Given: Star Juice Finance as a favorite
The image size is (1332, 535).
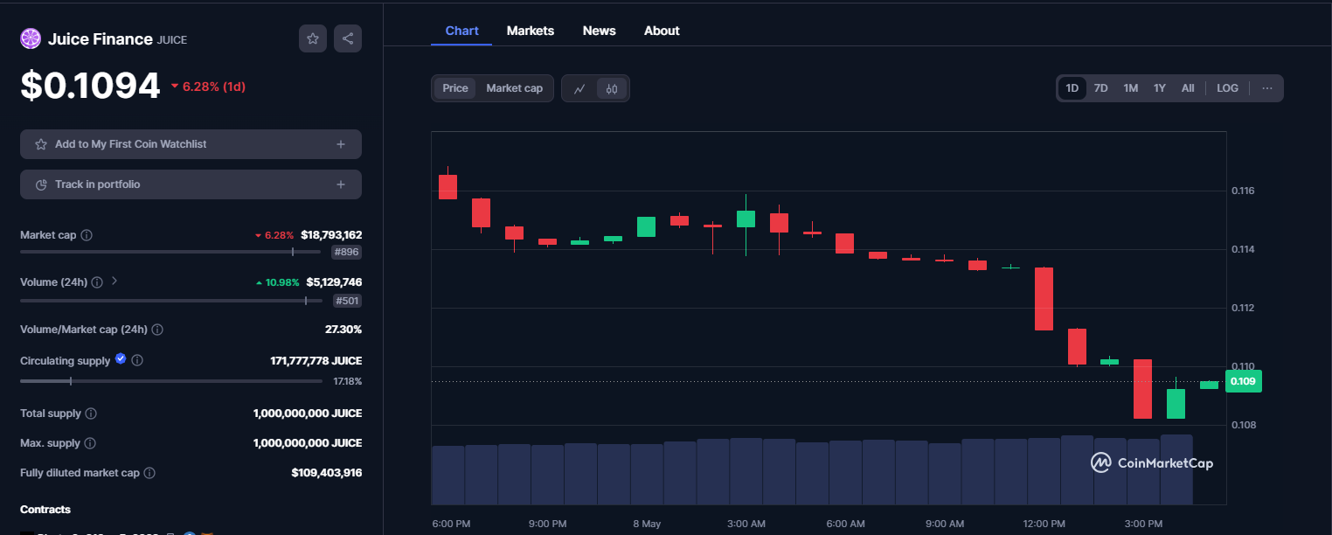Looking at the screenshot, I should [312, 38].
